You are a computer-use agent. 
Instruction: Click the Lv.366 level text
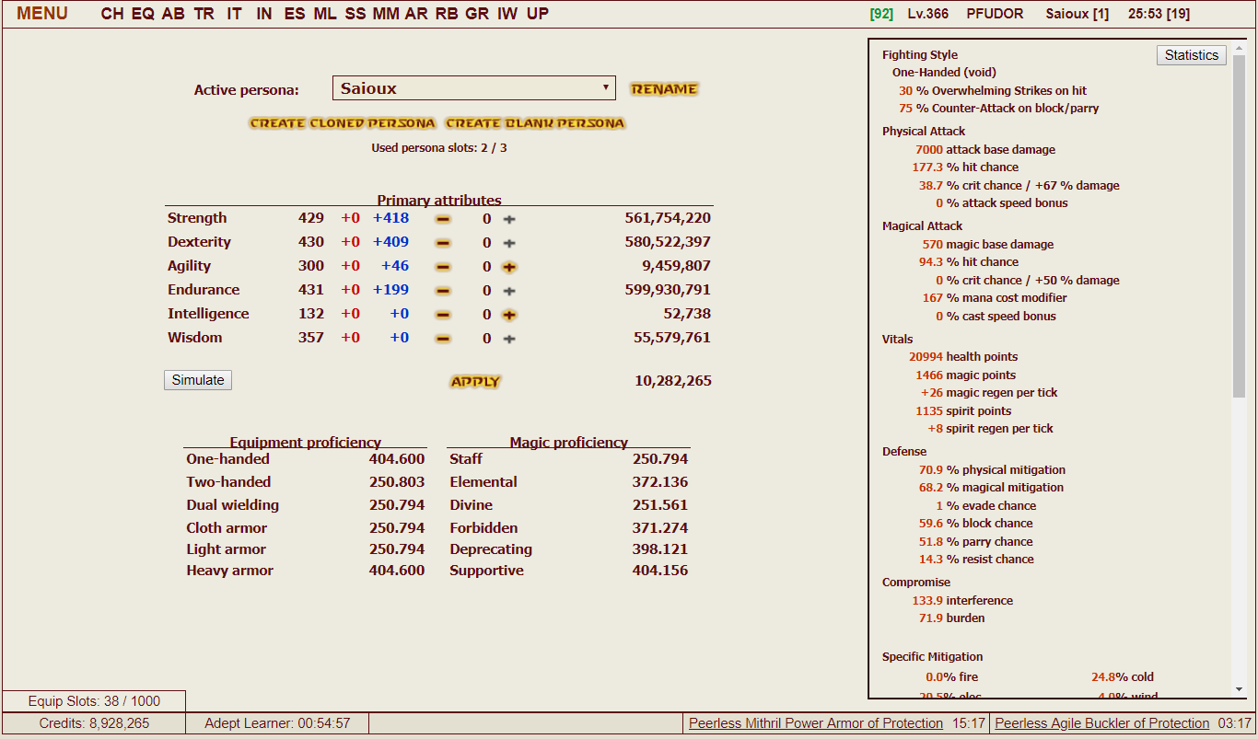(x=928, y=14)
